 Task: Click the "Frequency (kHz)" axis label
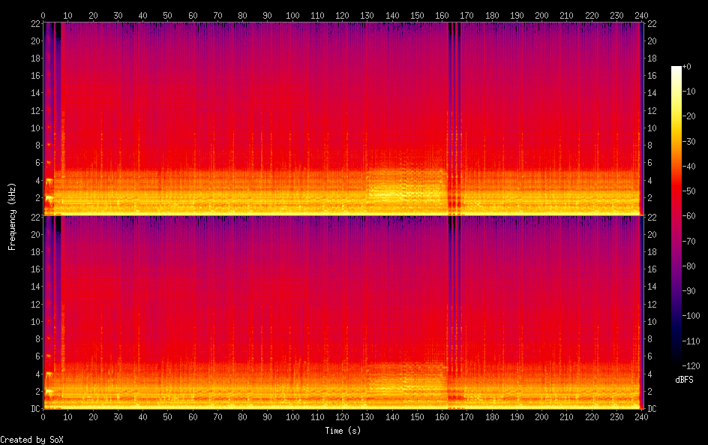pos(12,216)
